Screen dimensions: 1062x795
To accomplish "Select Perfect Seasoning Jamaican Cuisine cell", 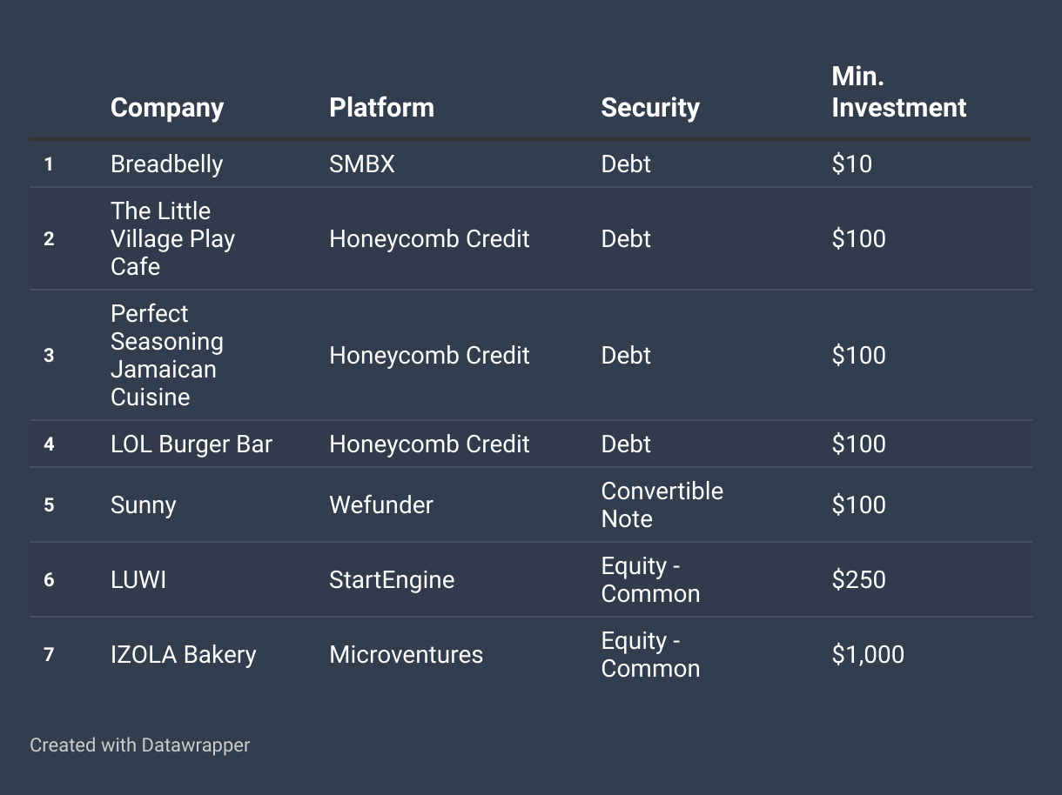I will 167,355.
